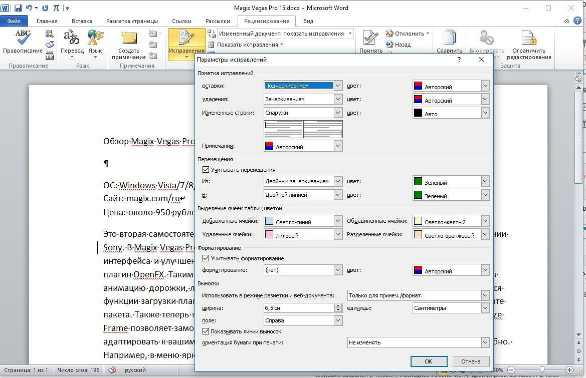Open the quick access toolbar customize arrow

[x=67, y=8]
